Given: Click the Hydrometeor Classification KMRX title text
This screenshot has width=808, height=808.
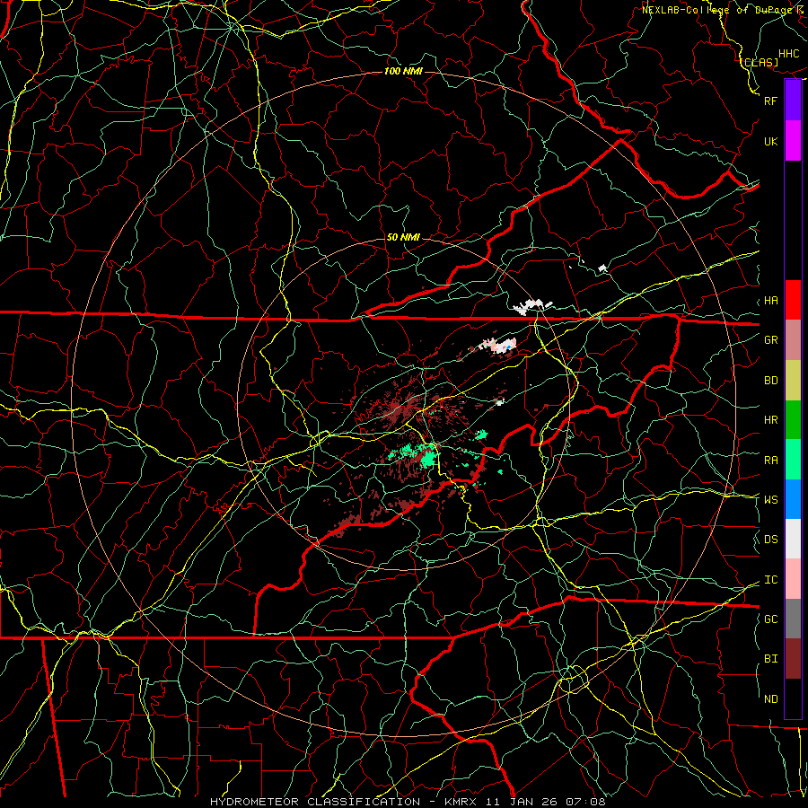Looking at the screenshot, I should tap(408, 802).
